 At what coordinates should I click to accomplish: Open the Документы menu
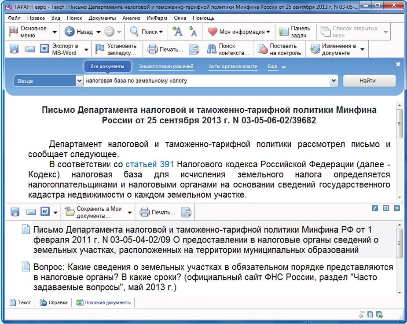102,18
